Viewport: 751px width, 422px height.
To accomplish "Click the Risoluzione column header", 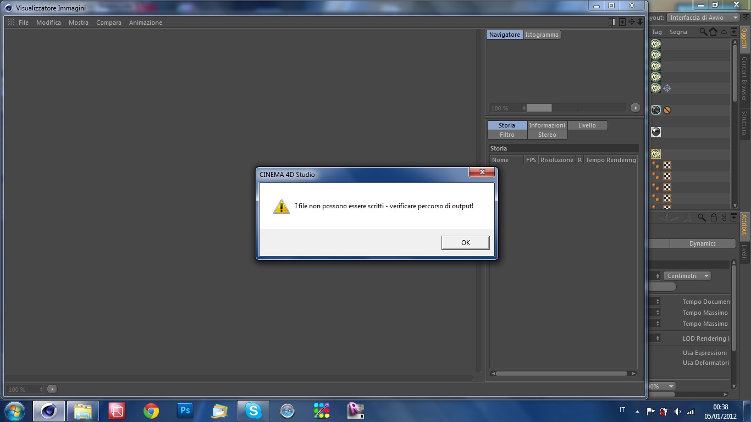I will click(557, 160).
